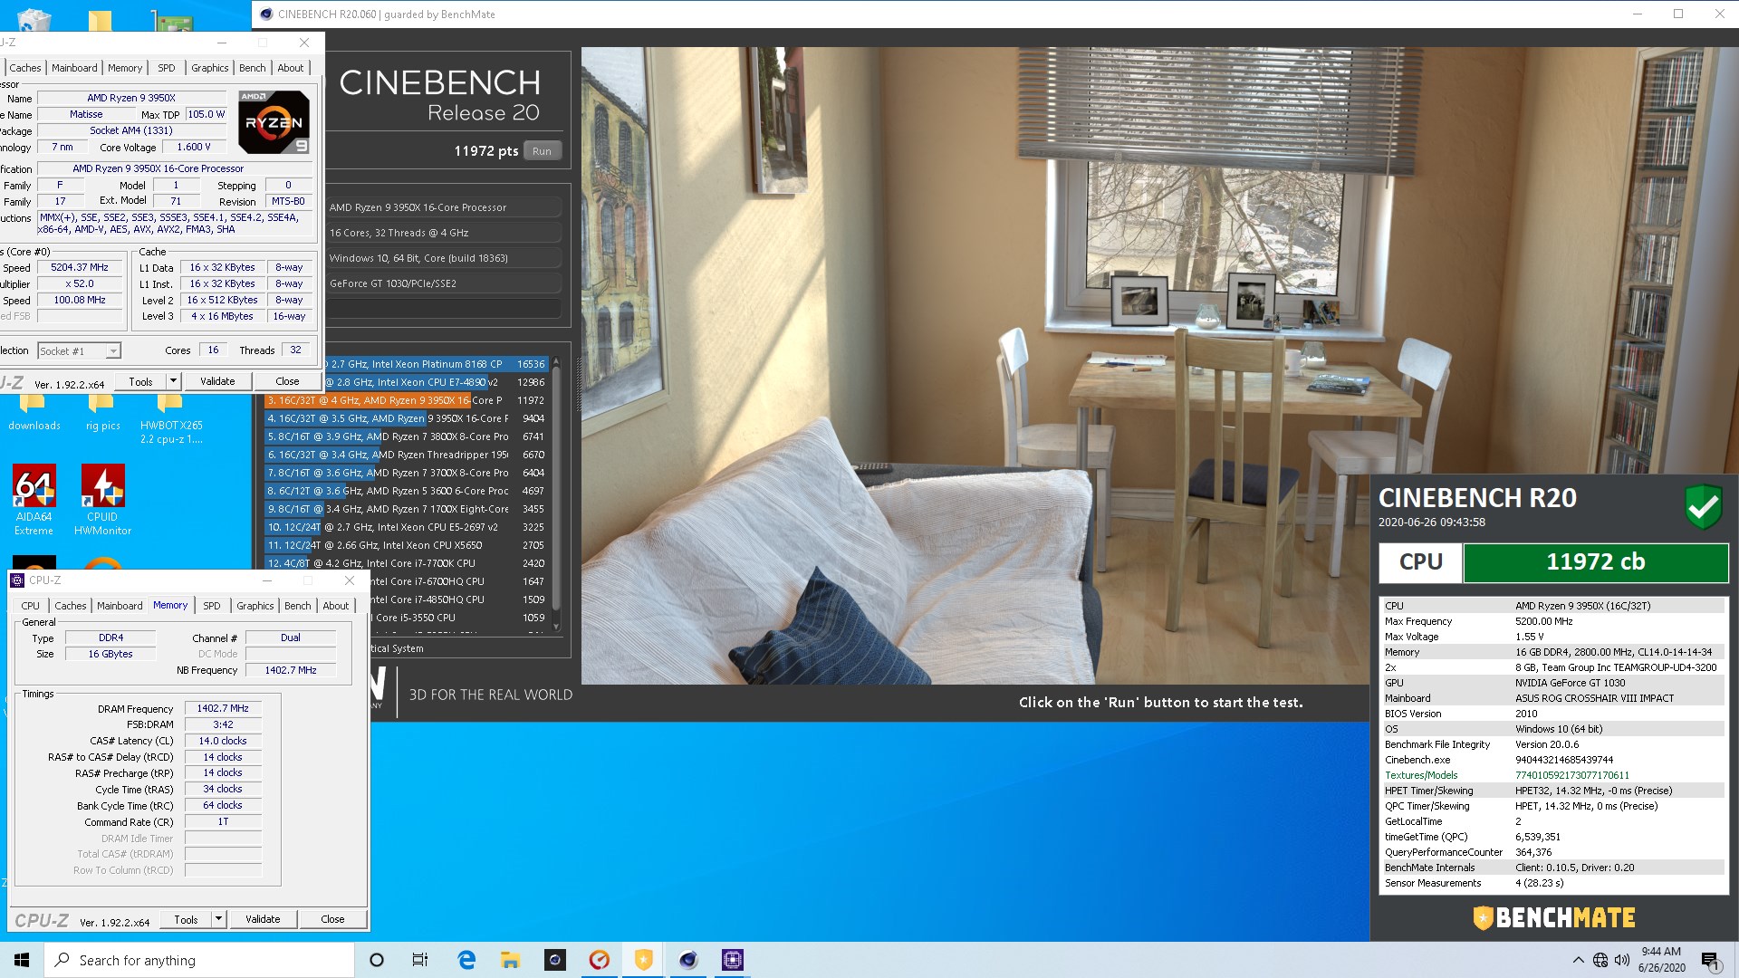Open the Windows Start menu
1739x978 pixels.
pos(22,960)
